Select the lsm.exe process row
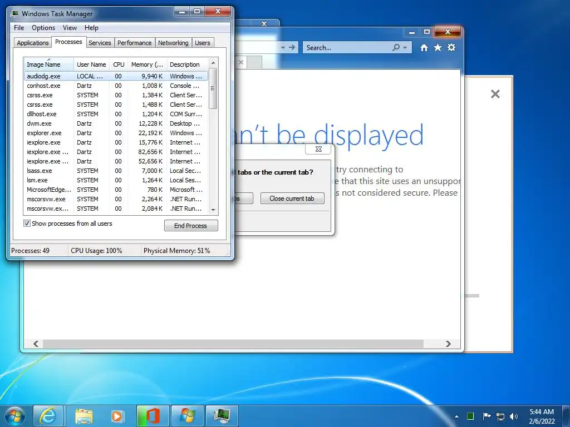 [116, 180]
